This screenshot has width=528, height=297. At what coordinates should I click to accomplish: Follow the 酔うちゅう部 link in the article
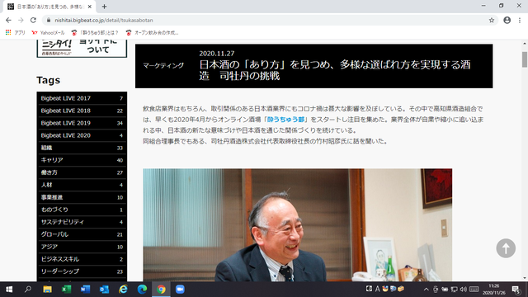click(x=285, y=120)
